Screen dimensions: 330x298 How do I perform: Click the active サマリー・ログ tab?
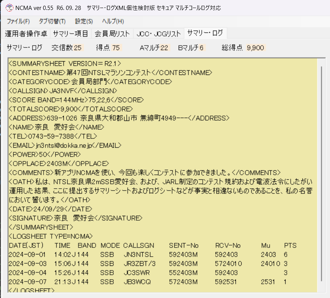tap(205, 33)
